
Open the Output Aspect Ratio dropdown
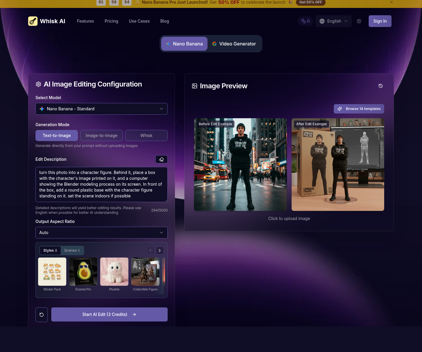[101, 233]
